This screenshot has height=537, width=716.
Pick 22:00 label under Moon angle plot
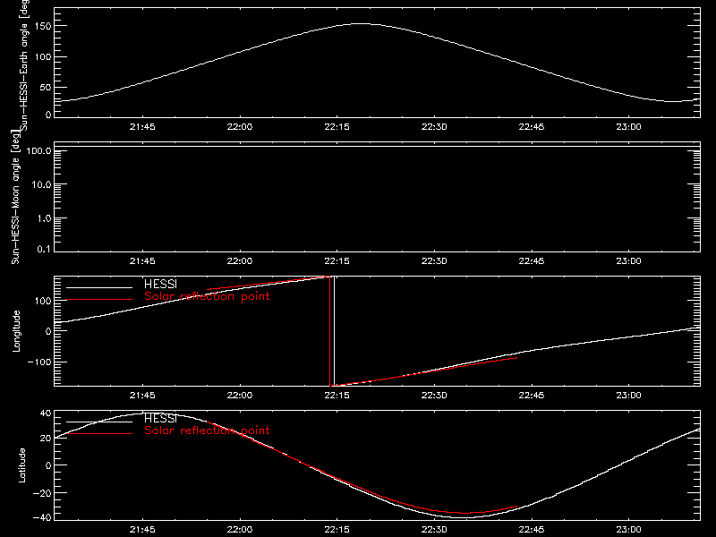239,261
